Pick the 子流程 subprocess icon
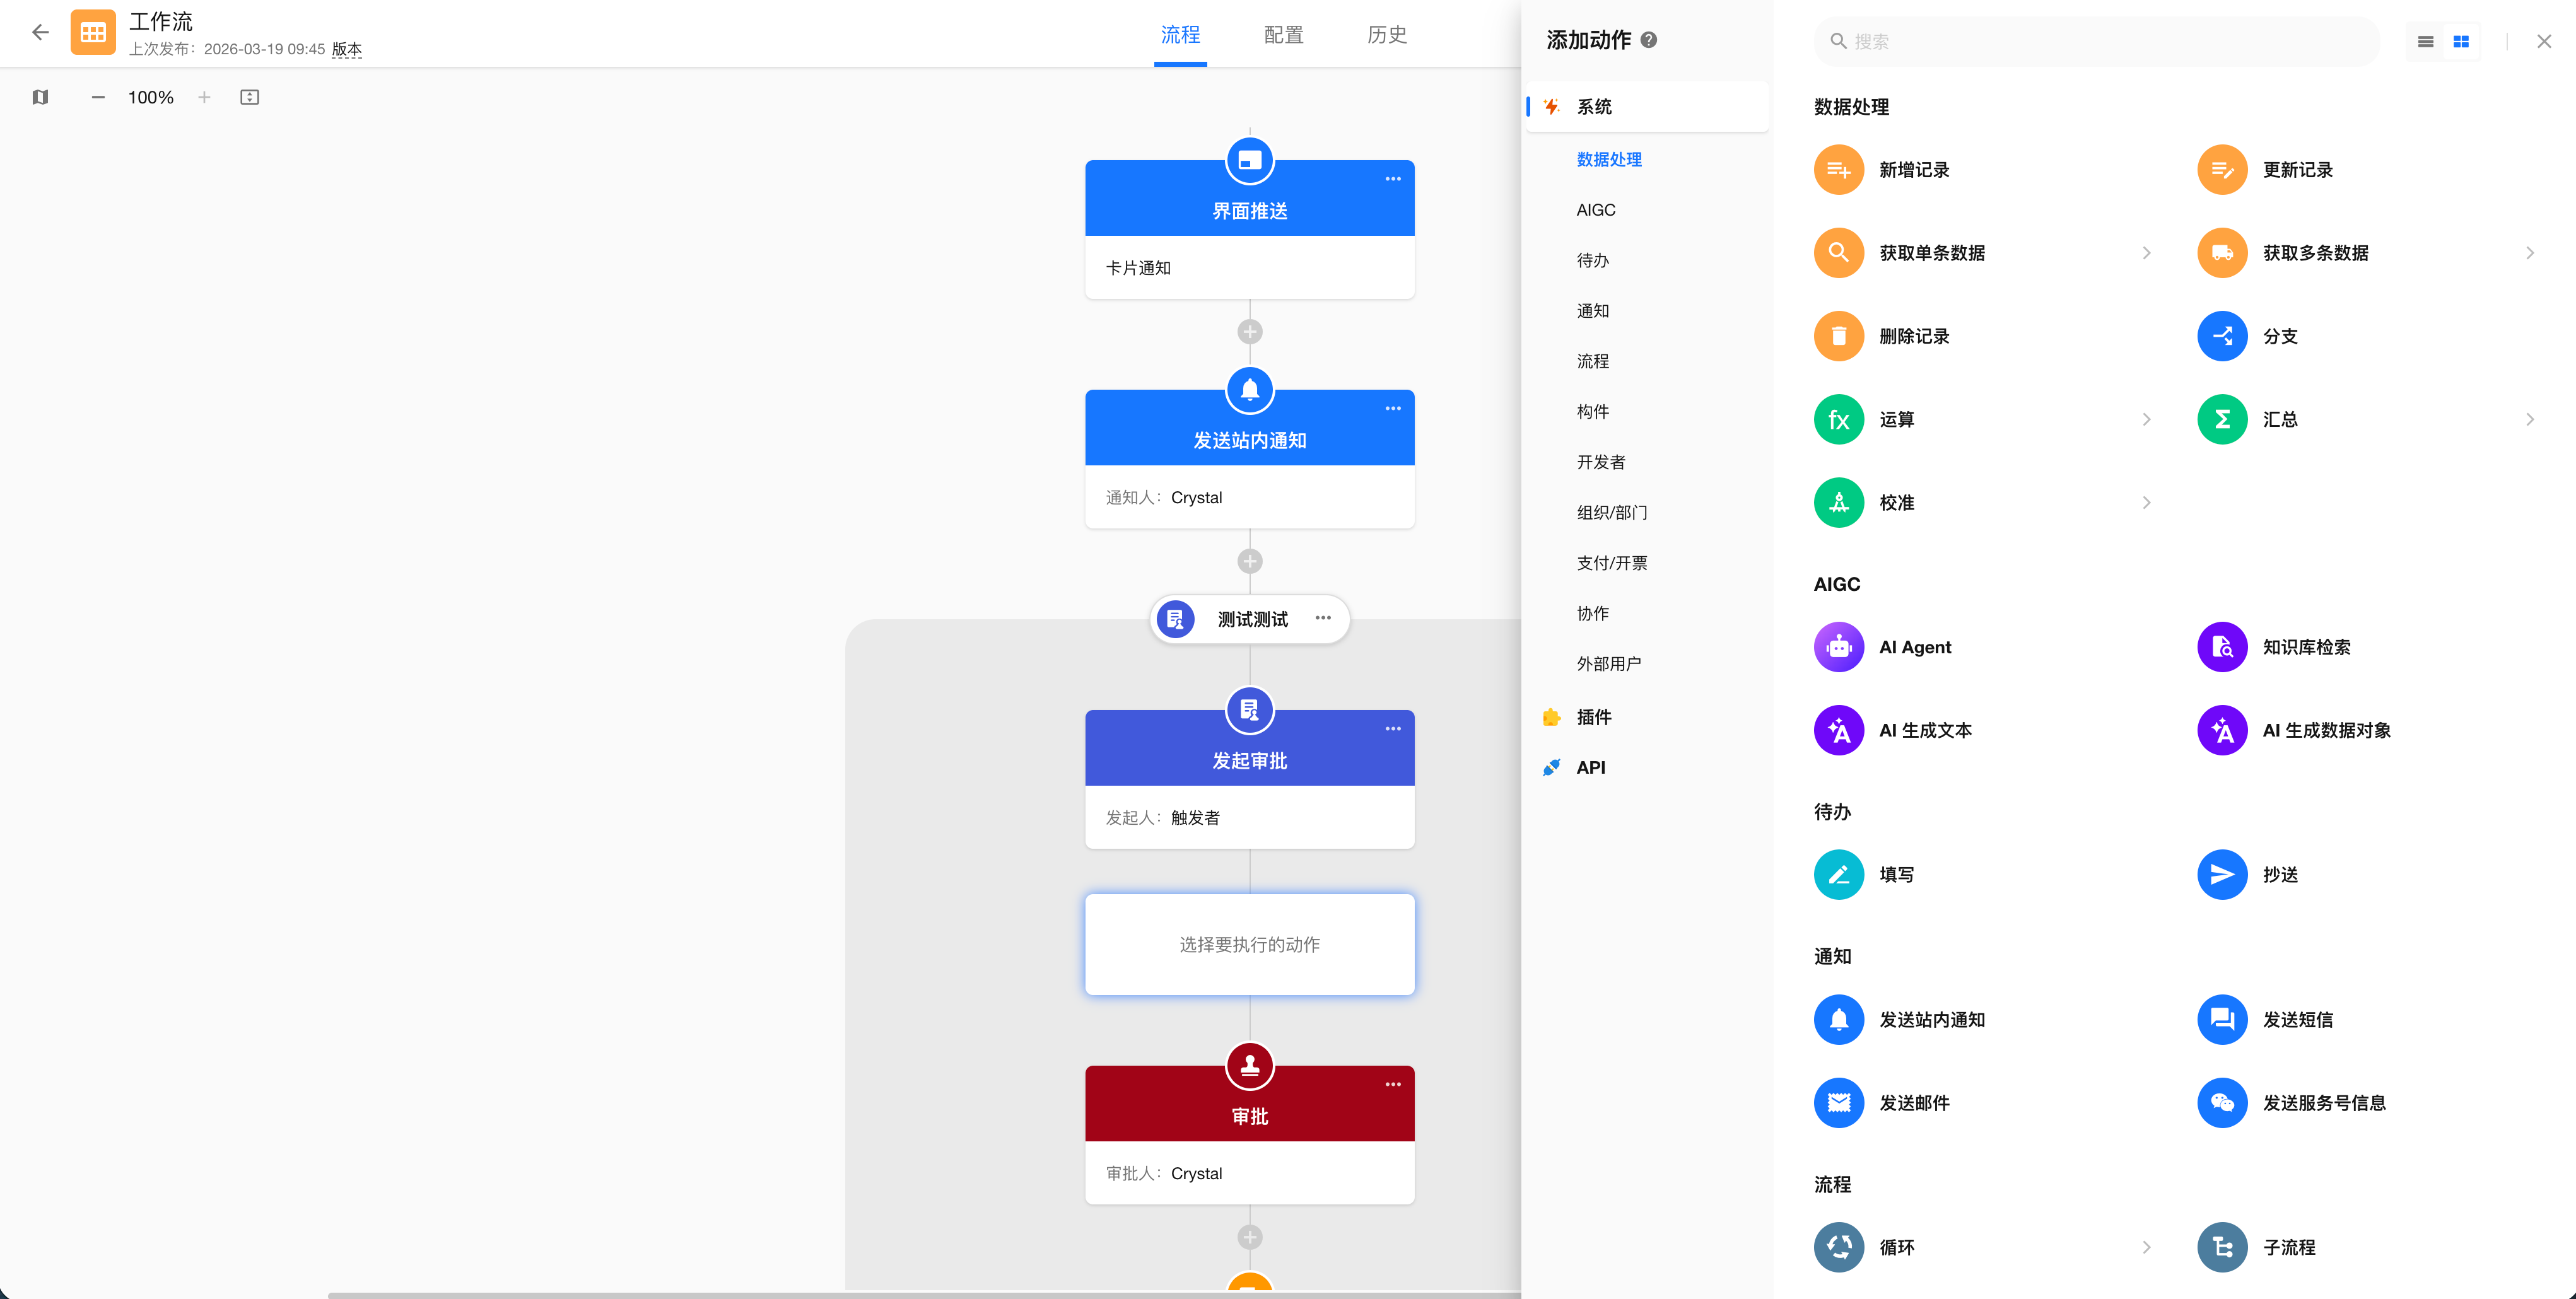Image resolution: width=2576 pixels, height=1299 pixels. (2221, 1247)
